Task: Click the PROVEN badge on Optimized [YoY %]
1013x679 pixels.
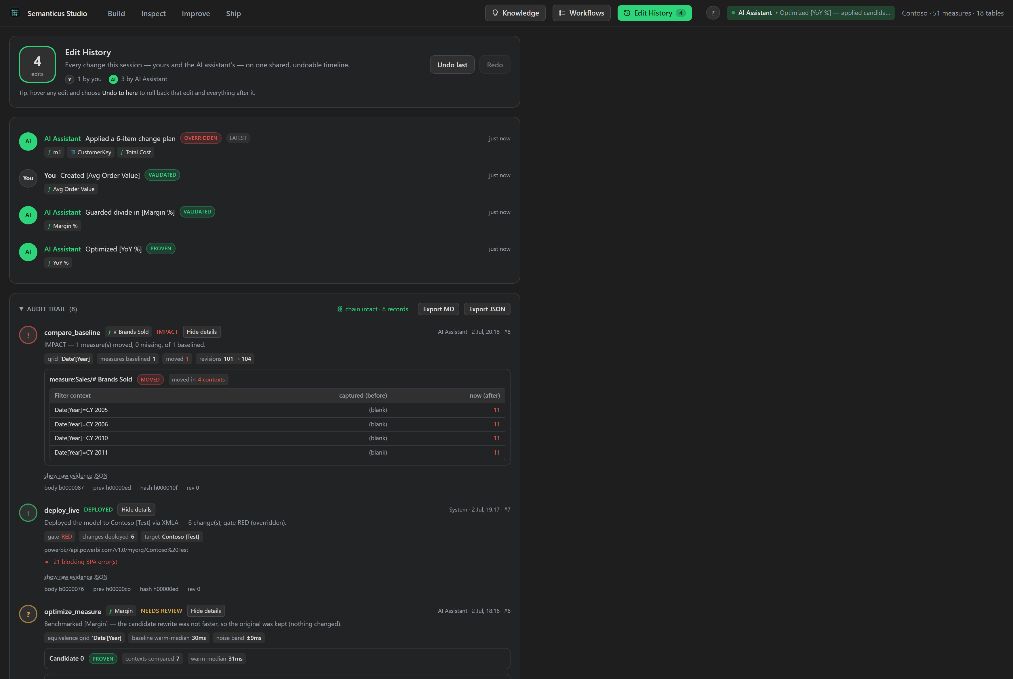Action: point(161,249)
